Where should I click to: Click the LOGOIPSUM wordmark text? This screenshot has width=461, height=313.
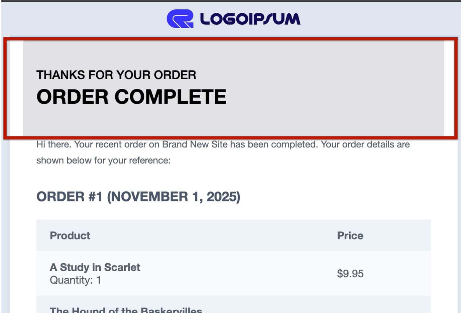pos(250,19)
